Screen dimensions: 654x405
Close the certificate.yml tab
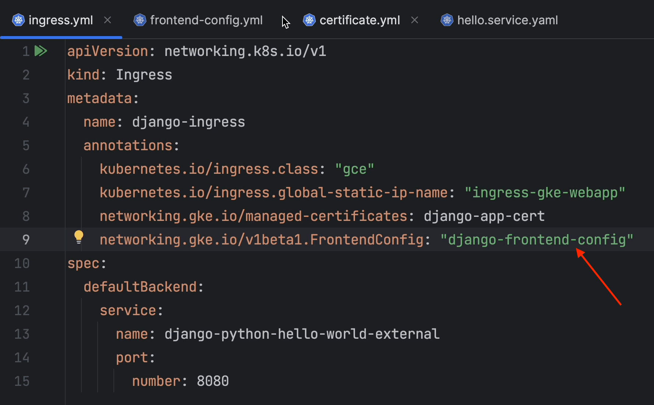coord(415,20)
